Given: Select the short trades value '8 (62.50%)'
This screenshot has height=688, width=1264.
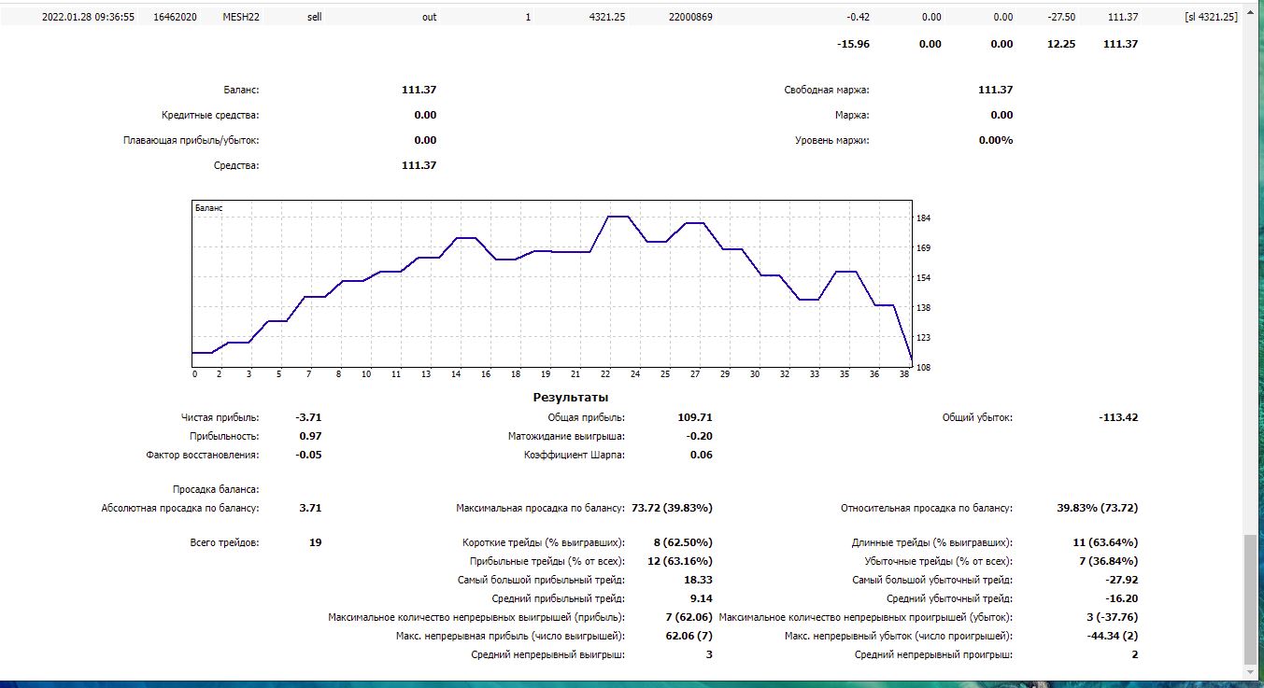Looking at the screenshot, I should 684,542.
